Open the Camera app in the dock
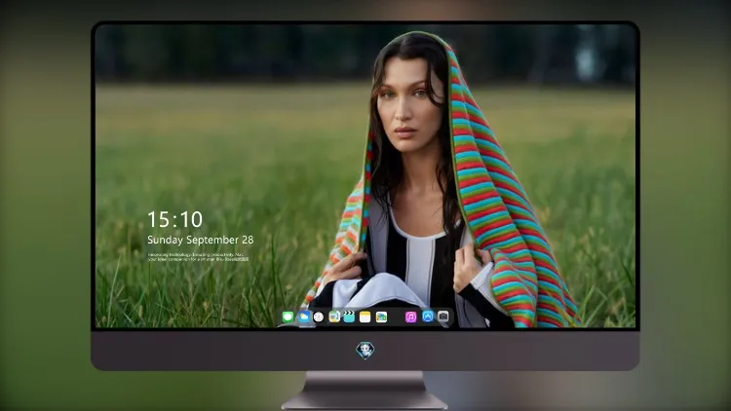Screen dimensions: 731x411 tap(443, 317)
